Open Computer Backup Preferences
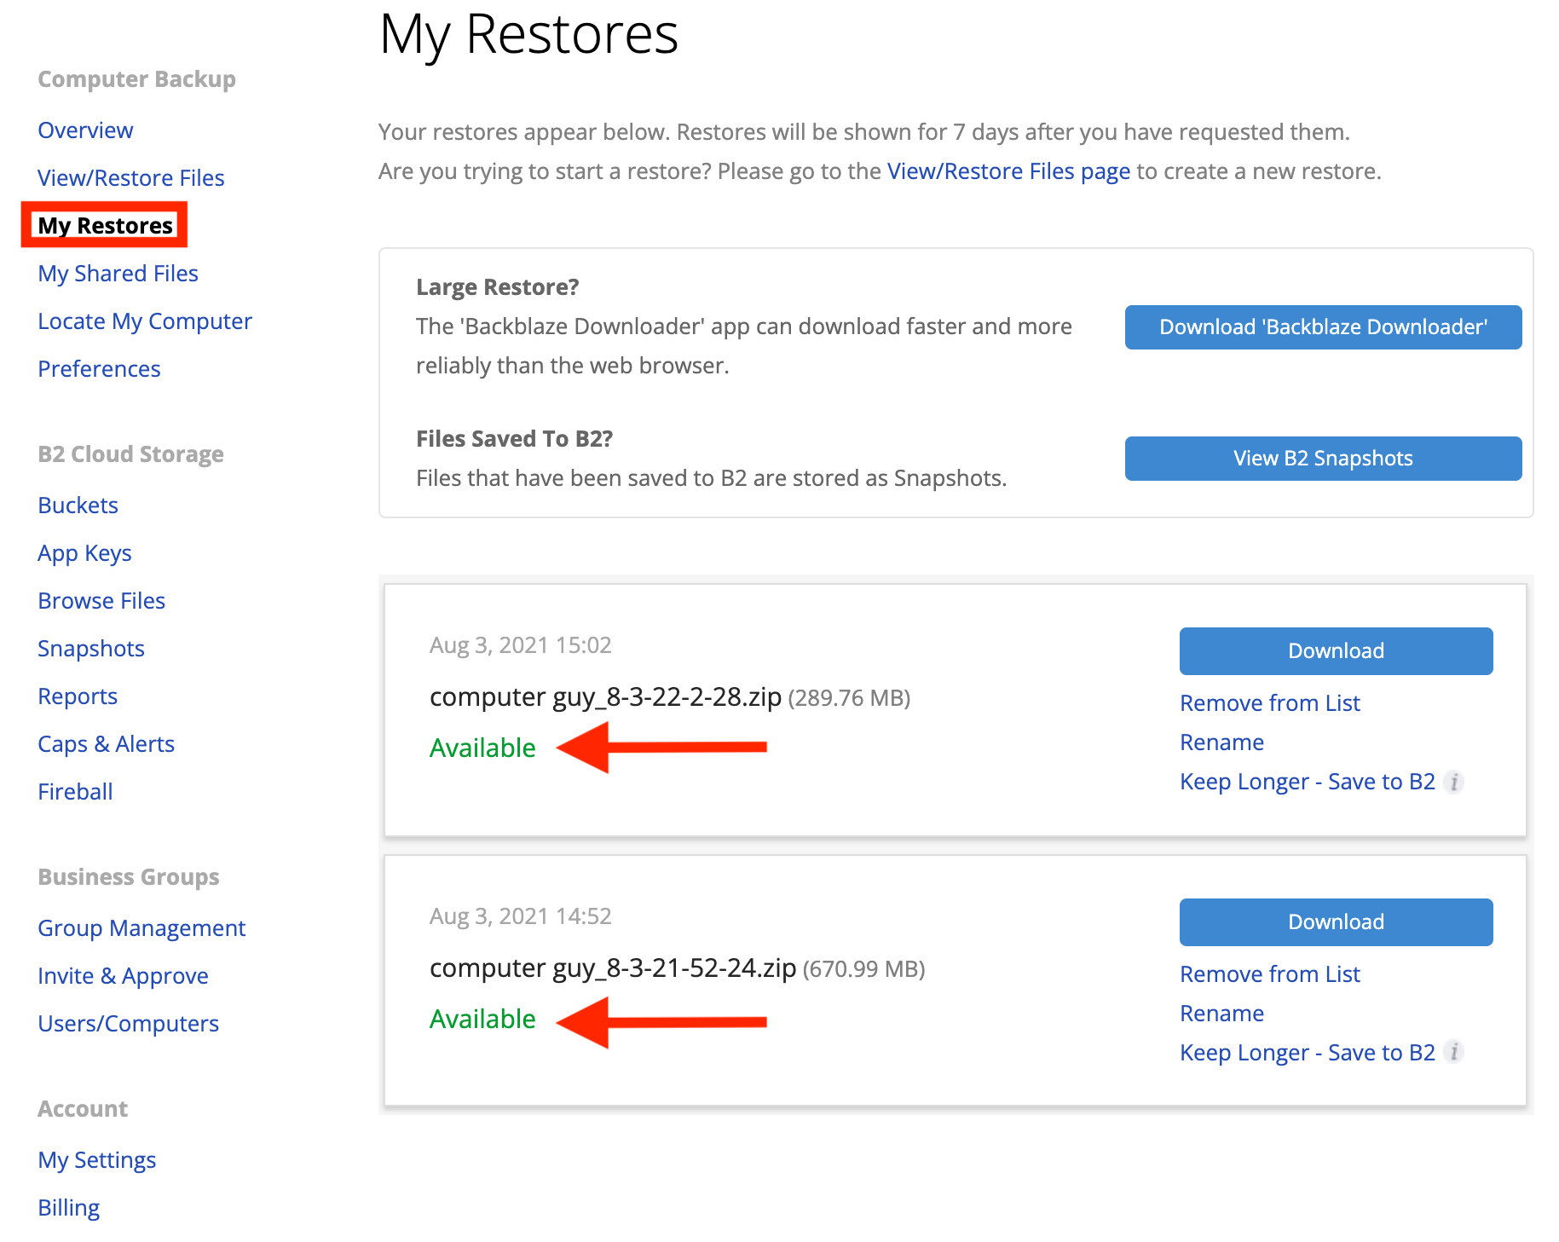Image resolution: width=1559 pixels, height=1242 pixels. coord(99,369)
